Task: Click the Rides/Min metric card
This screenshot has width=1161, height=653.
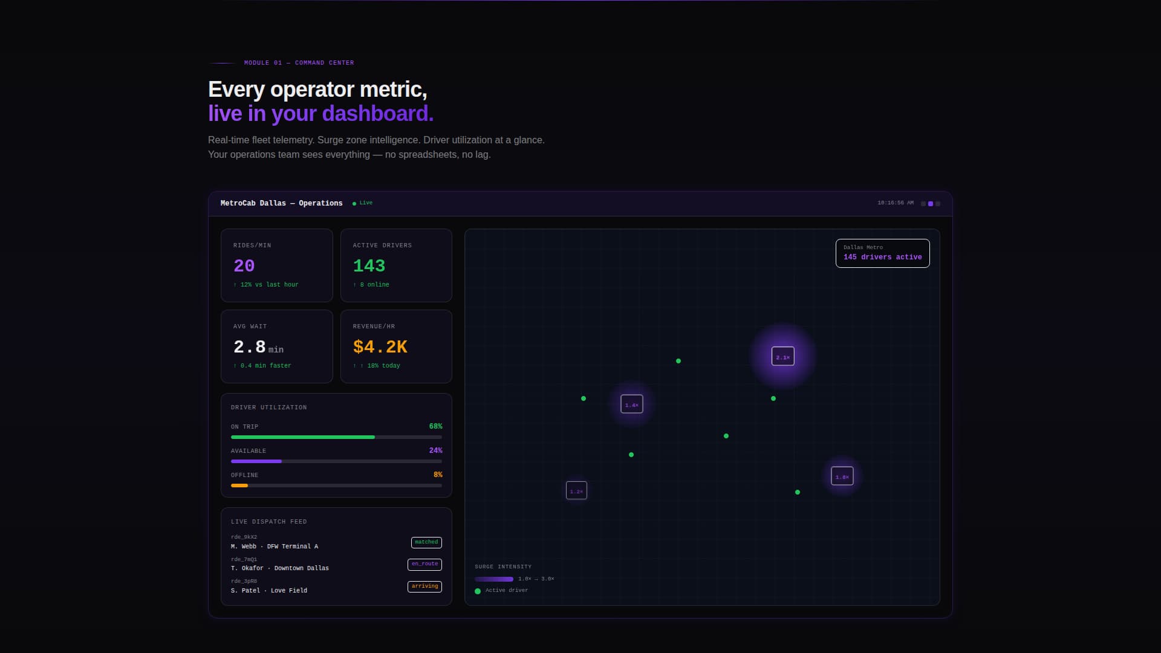Action: pos(276,265)
